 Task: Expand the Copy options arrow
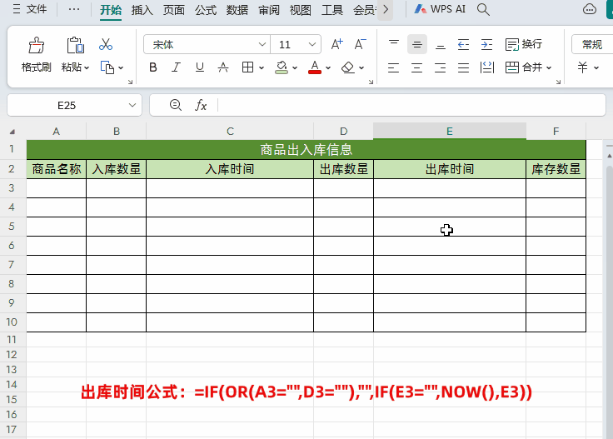click(121, 68)
